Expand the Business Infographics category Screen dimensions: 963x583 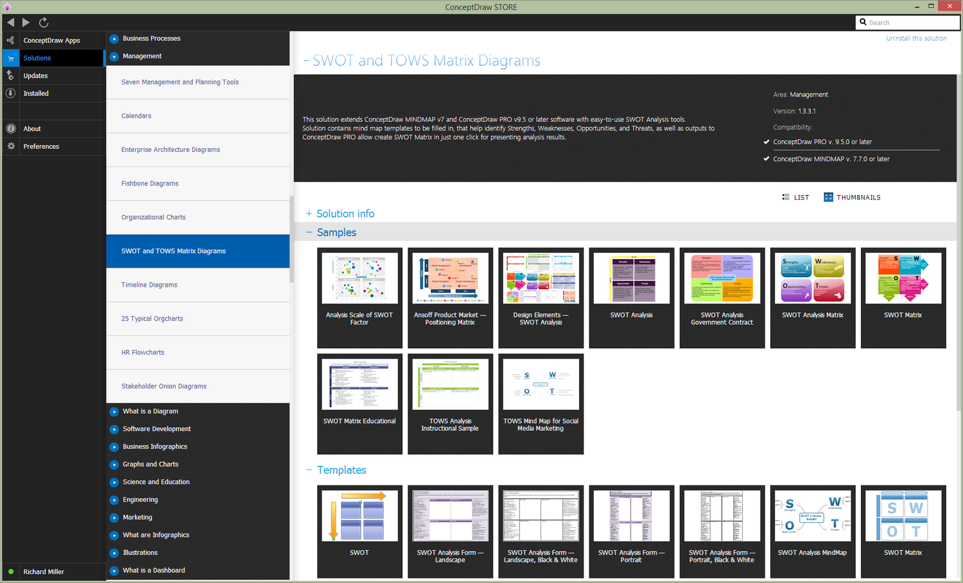[x=114, y=447]
